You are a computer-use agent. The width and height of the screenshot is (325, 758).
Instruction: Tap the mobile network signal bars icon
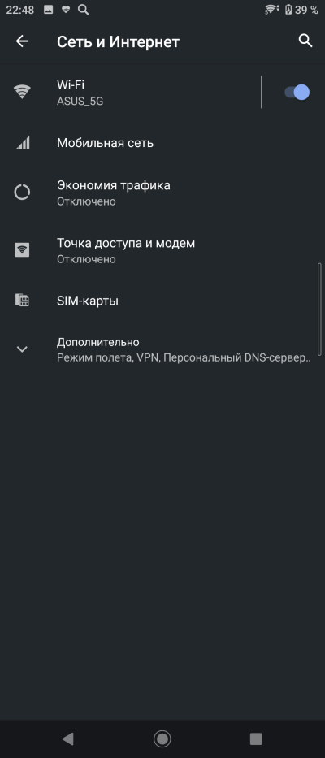(x=22, y=143)
